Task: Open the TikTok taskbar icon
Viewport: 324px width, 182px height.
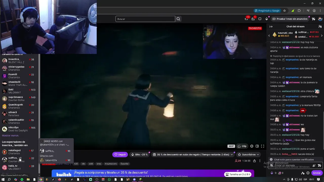Action: (x=53, y=179)
